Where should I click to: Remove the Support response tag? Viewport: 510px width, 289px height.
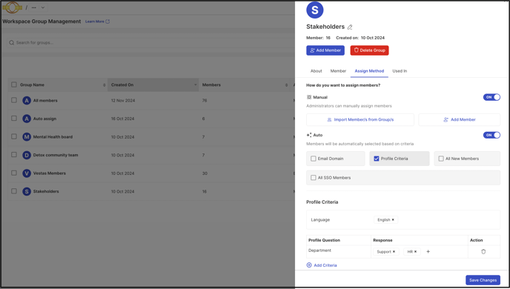coord(394,252)
